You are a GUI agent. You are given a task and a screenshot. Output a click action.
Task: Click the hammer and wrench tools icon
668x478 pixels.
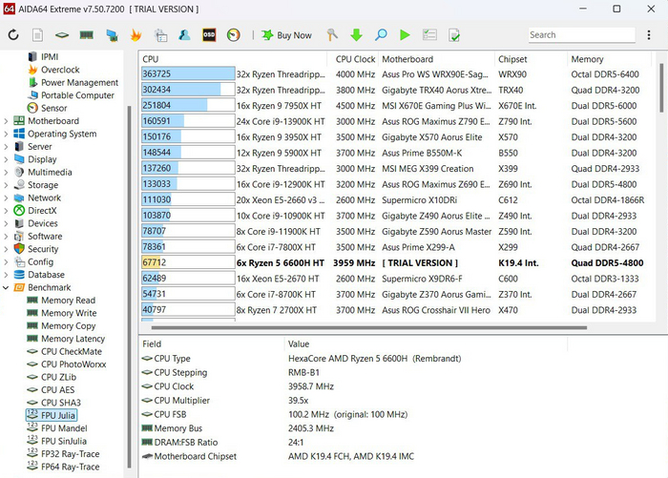pyautogui.click(x=331, y=35)
